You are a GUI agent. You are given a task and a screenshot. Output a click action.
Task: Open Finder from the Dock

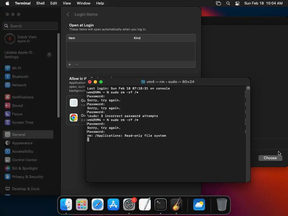coord(66,204)
